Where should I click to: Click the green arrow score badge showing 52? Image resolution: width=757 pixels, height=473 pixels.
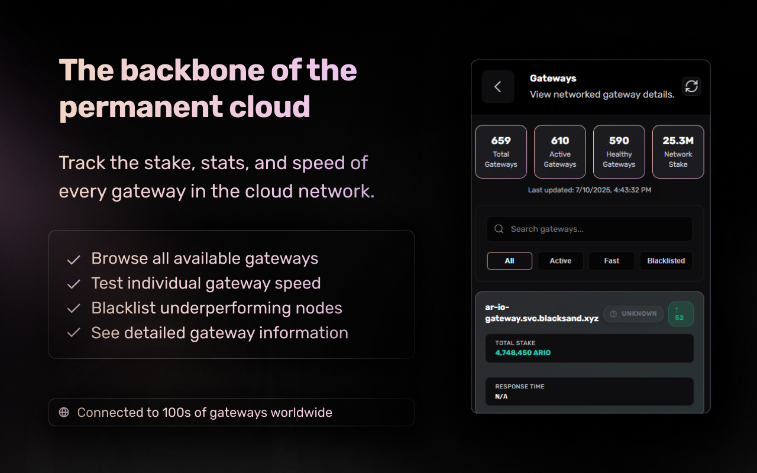680,314
